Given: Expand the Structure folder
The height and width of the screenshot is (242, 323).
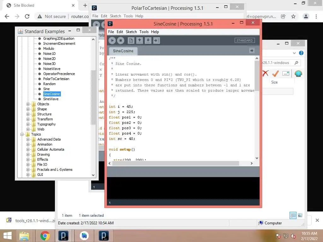Looking at the screenshot, I should pyautogui.click(x=28, y=114).
